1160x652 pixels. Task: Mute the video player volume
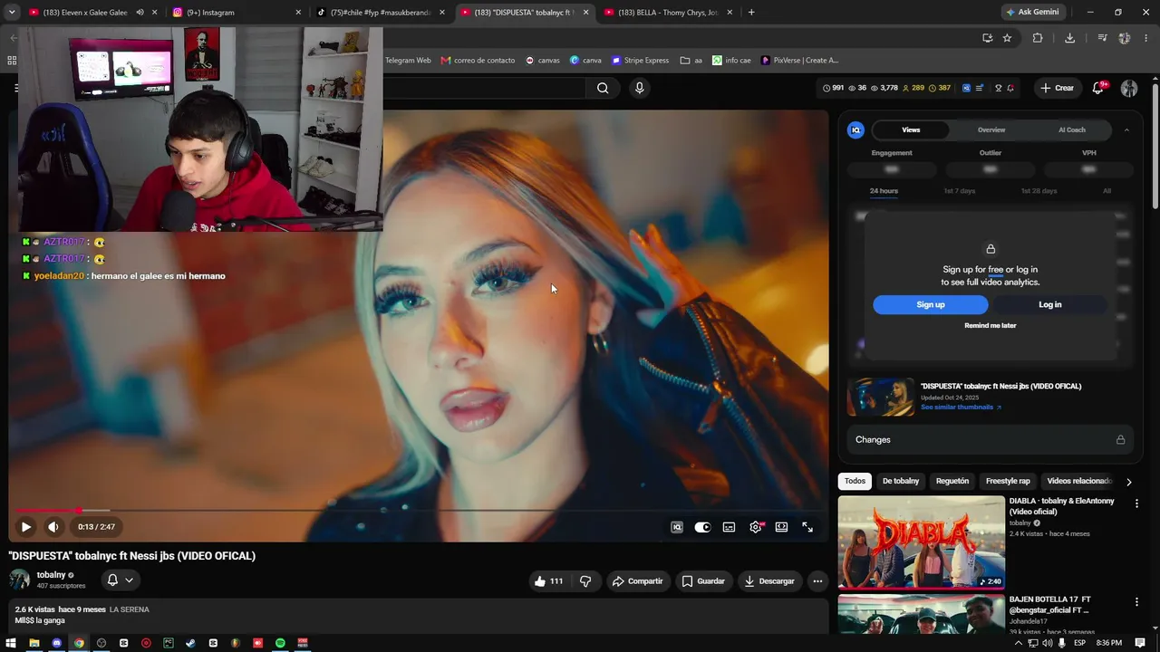coord(53,527)
